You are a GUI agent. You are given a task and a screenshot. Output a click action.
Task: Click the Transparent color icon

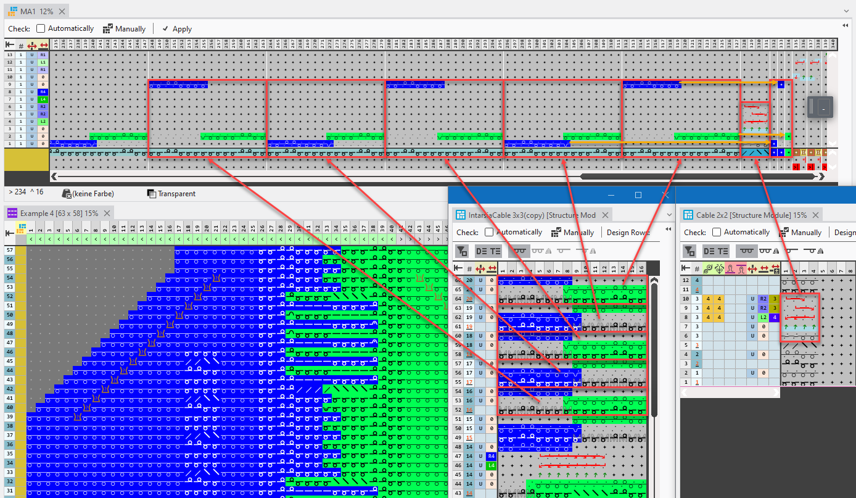152,194
